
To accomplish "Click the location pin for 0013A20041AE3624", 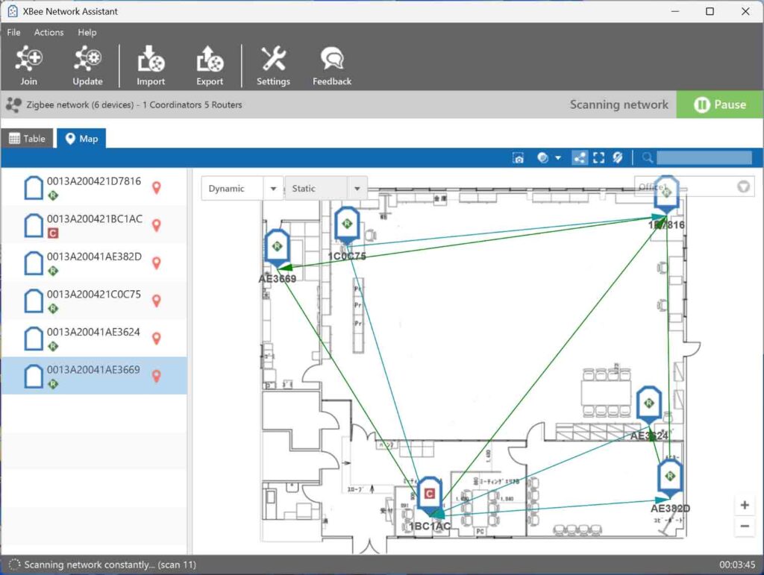I will [157, 339].
